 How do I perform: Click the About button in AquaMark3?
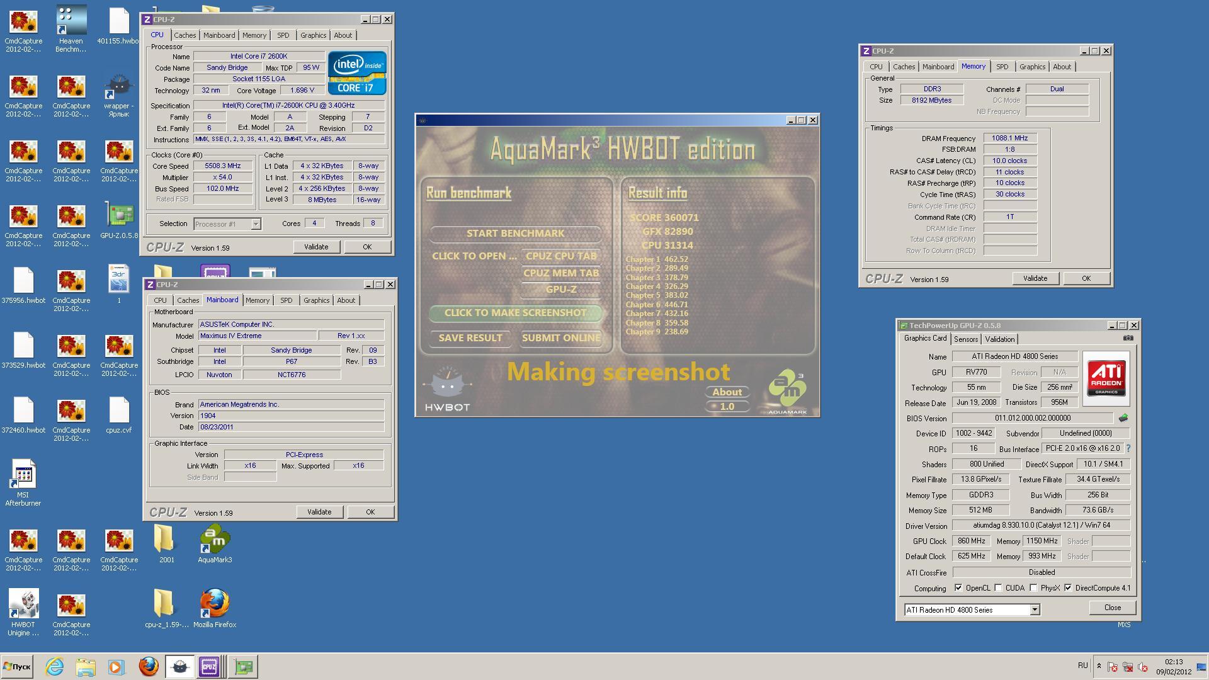click(x=727, y=392)
